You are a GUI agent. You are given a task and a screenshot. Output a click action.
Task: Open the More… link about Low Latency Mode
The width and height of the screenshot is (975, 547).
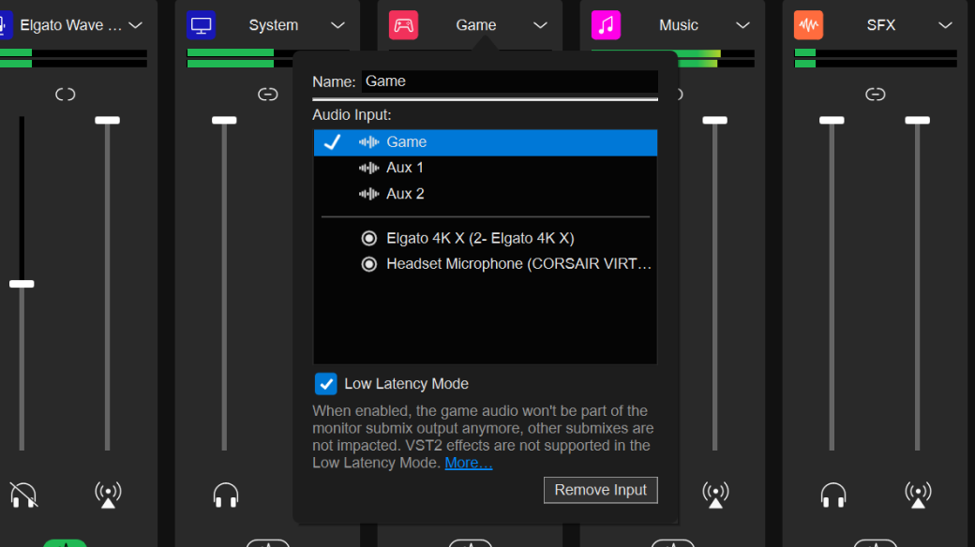[468, 462]
